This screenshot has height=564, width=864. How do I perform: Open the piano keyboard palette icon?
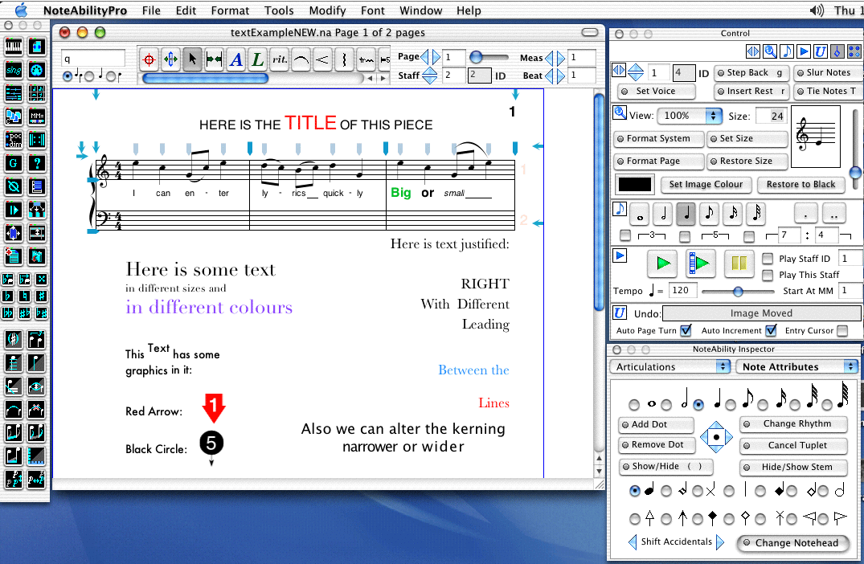(x=13, y=47)
